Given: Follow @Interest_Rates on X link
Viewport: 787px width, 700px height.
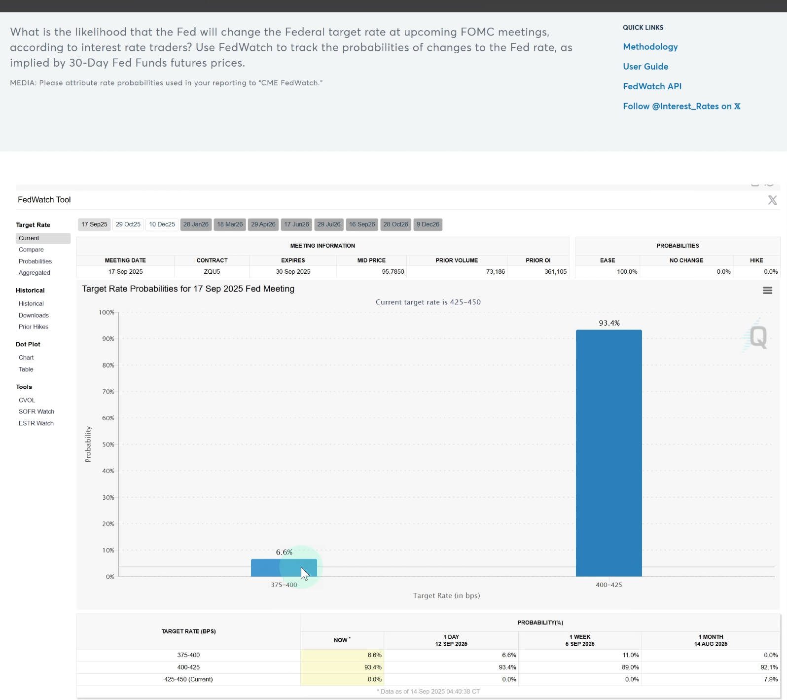Looking at the screenshot, I should [681, 106].
